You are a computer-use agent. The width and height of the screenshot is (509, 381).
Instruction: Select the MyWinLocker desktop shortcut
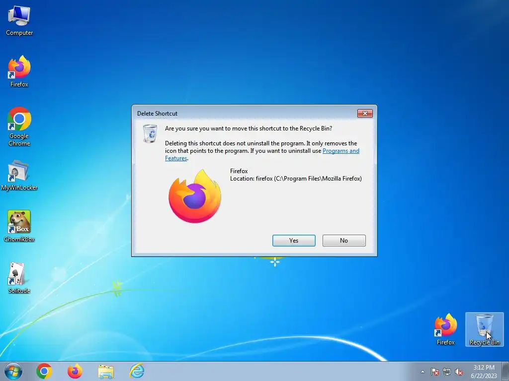[19, 175]
